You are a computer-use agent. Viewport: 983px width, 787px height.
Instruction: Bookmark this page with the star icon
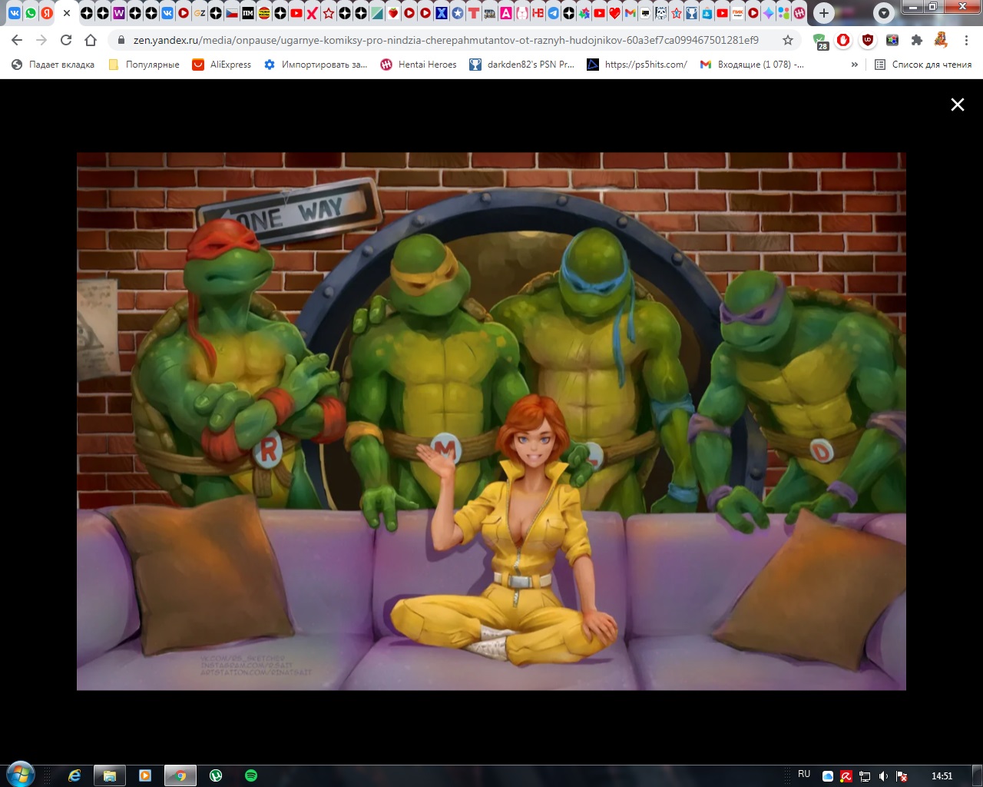[x=787, y=40]
